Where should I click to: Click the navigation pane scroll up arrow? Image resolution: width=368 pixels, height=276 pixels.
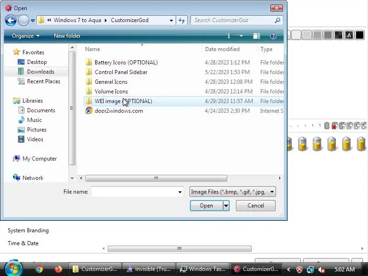pyautogui.click(x=72, y=48)
